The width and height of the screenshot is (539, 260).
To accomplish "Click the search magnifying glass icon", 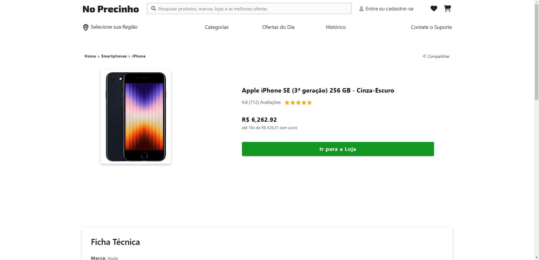I will coord(154,9).
